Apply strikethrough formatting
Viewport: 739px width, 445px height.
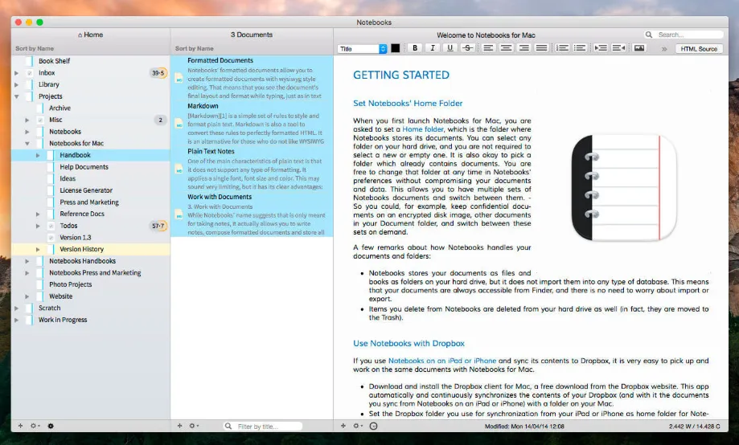click(x=467, y=48)
